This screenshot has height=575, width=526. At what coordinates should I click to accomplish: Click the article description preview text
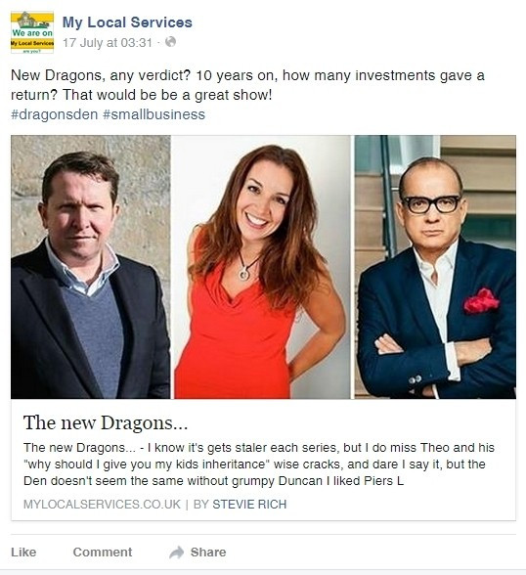coord(259,464)
